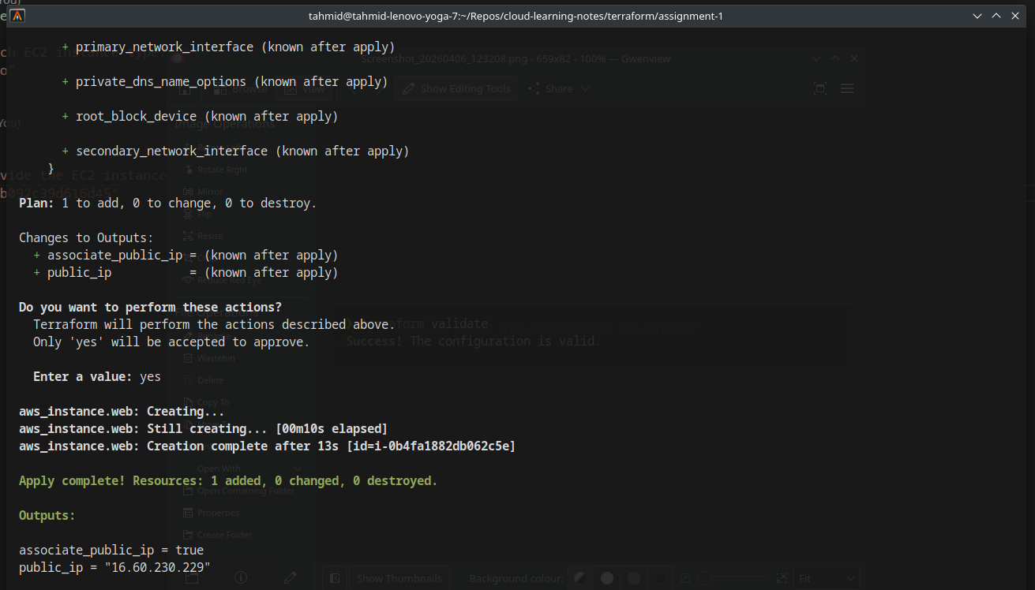Screen dimensions: 1035x590
Task: Click Reduce Red Eye in Gwenview sidebar
Action: 223,280
